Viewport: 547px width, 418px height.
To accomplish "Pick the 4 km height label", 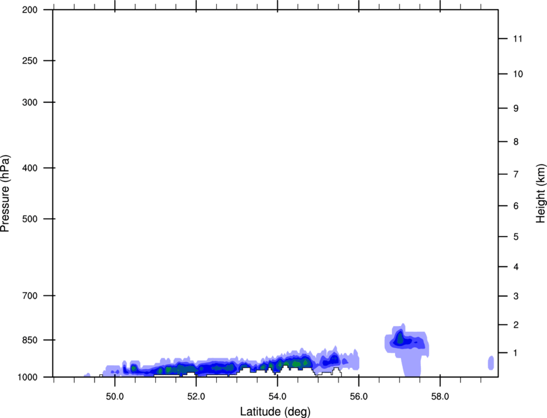I will [x=516, y=267].
